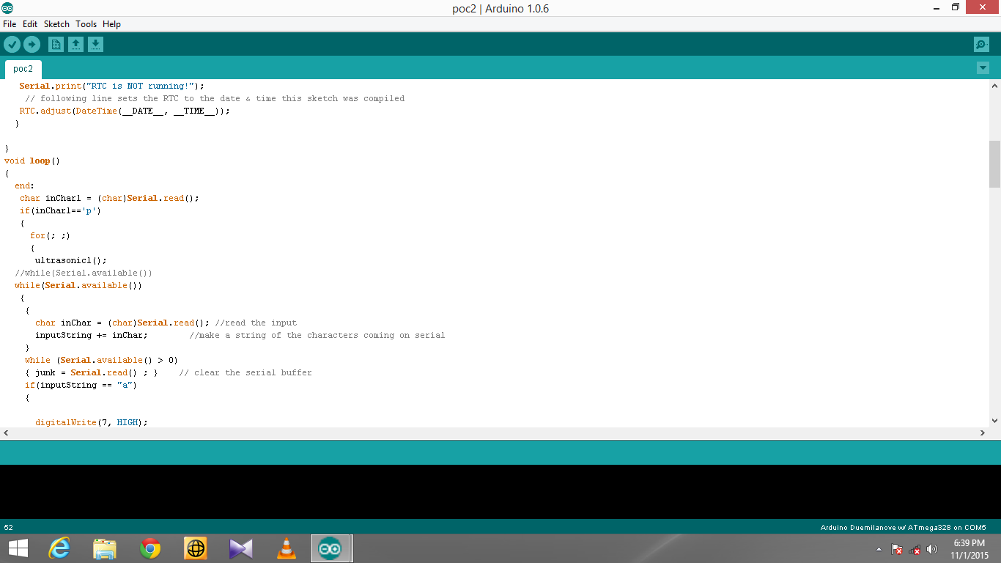
Task: Click the line number 52 in status bar
Action: [9, 527]
